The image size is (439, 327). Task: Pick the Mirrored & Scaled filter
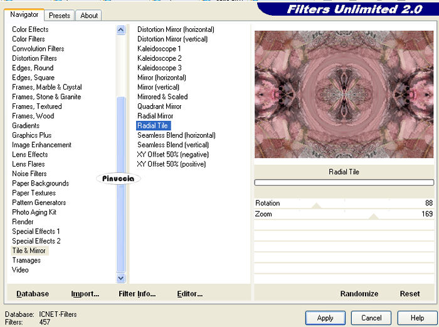(x=162, y=97)
